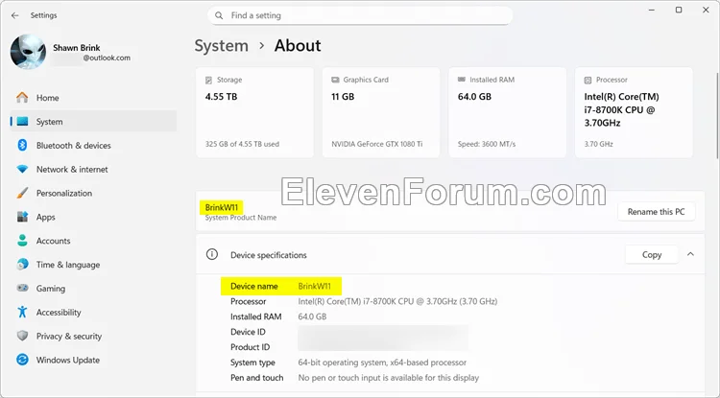Click the System monitor icon in the sidebar

22,122
